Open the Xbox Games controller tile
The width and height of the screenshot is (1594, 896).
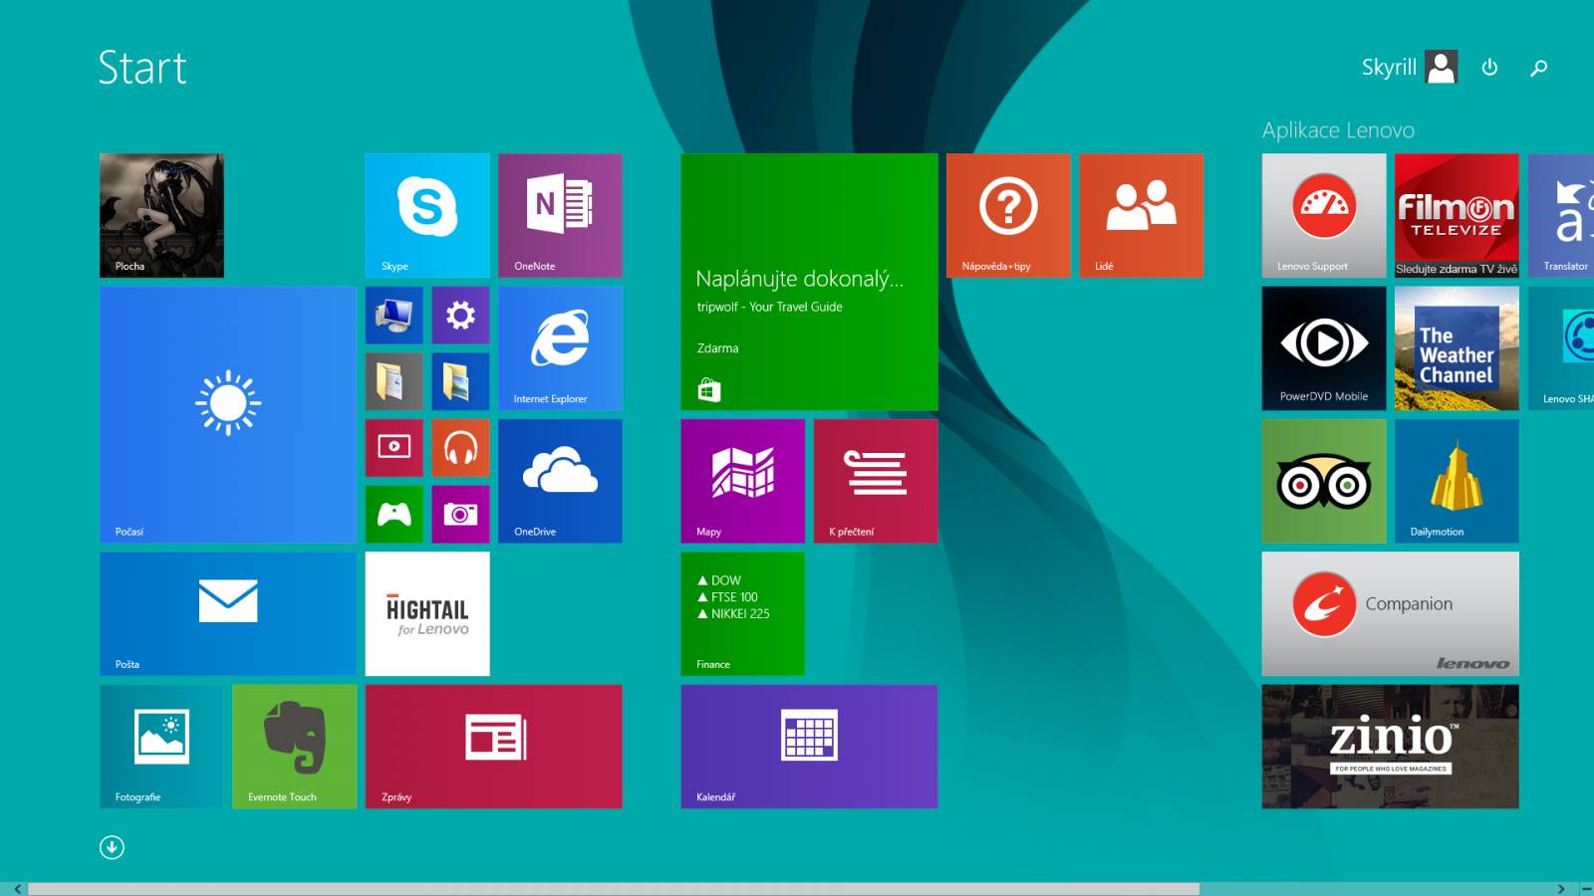click(x=395, y=514)
